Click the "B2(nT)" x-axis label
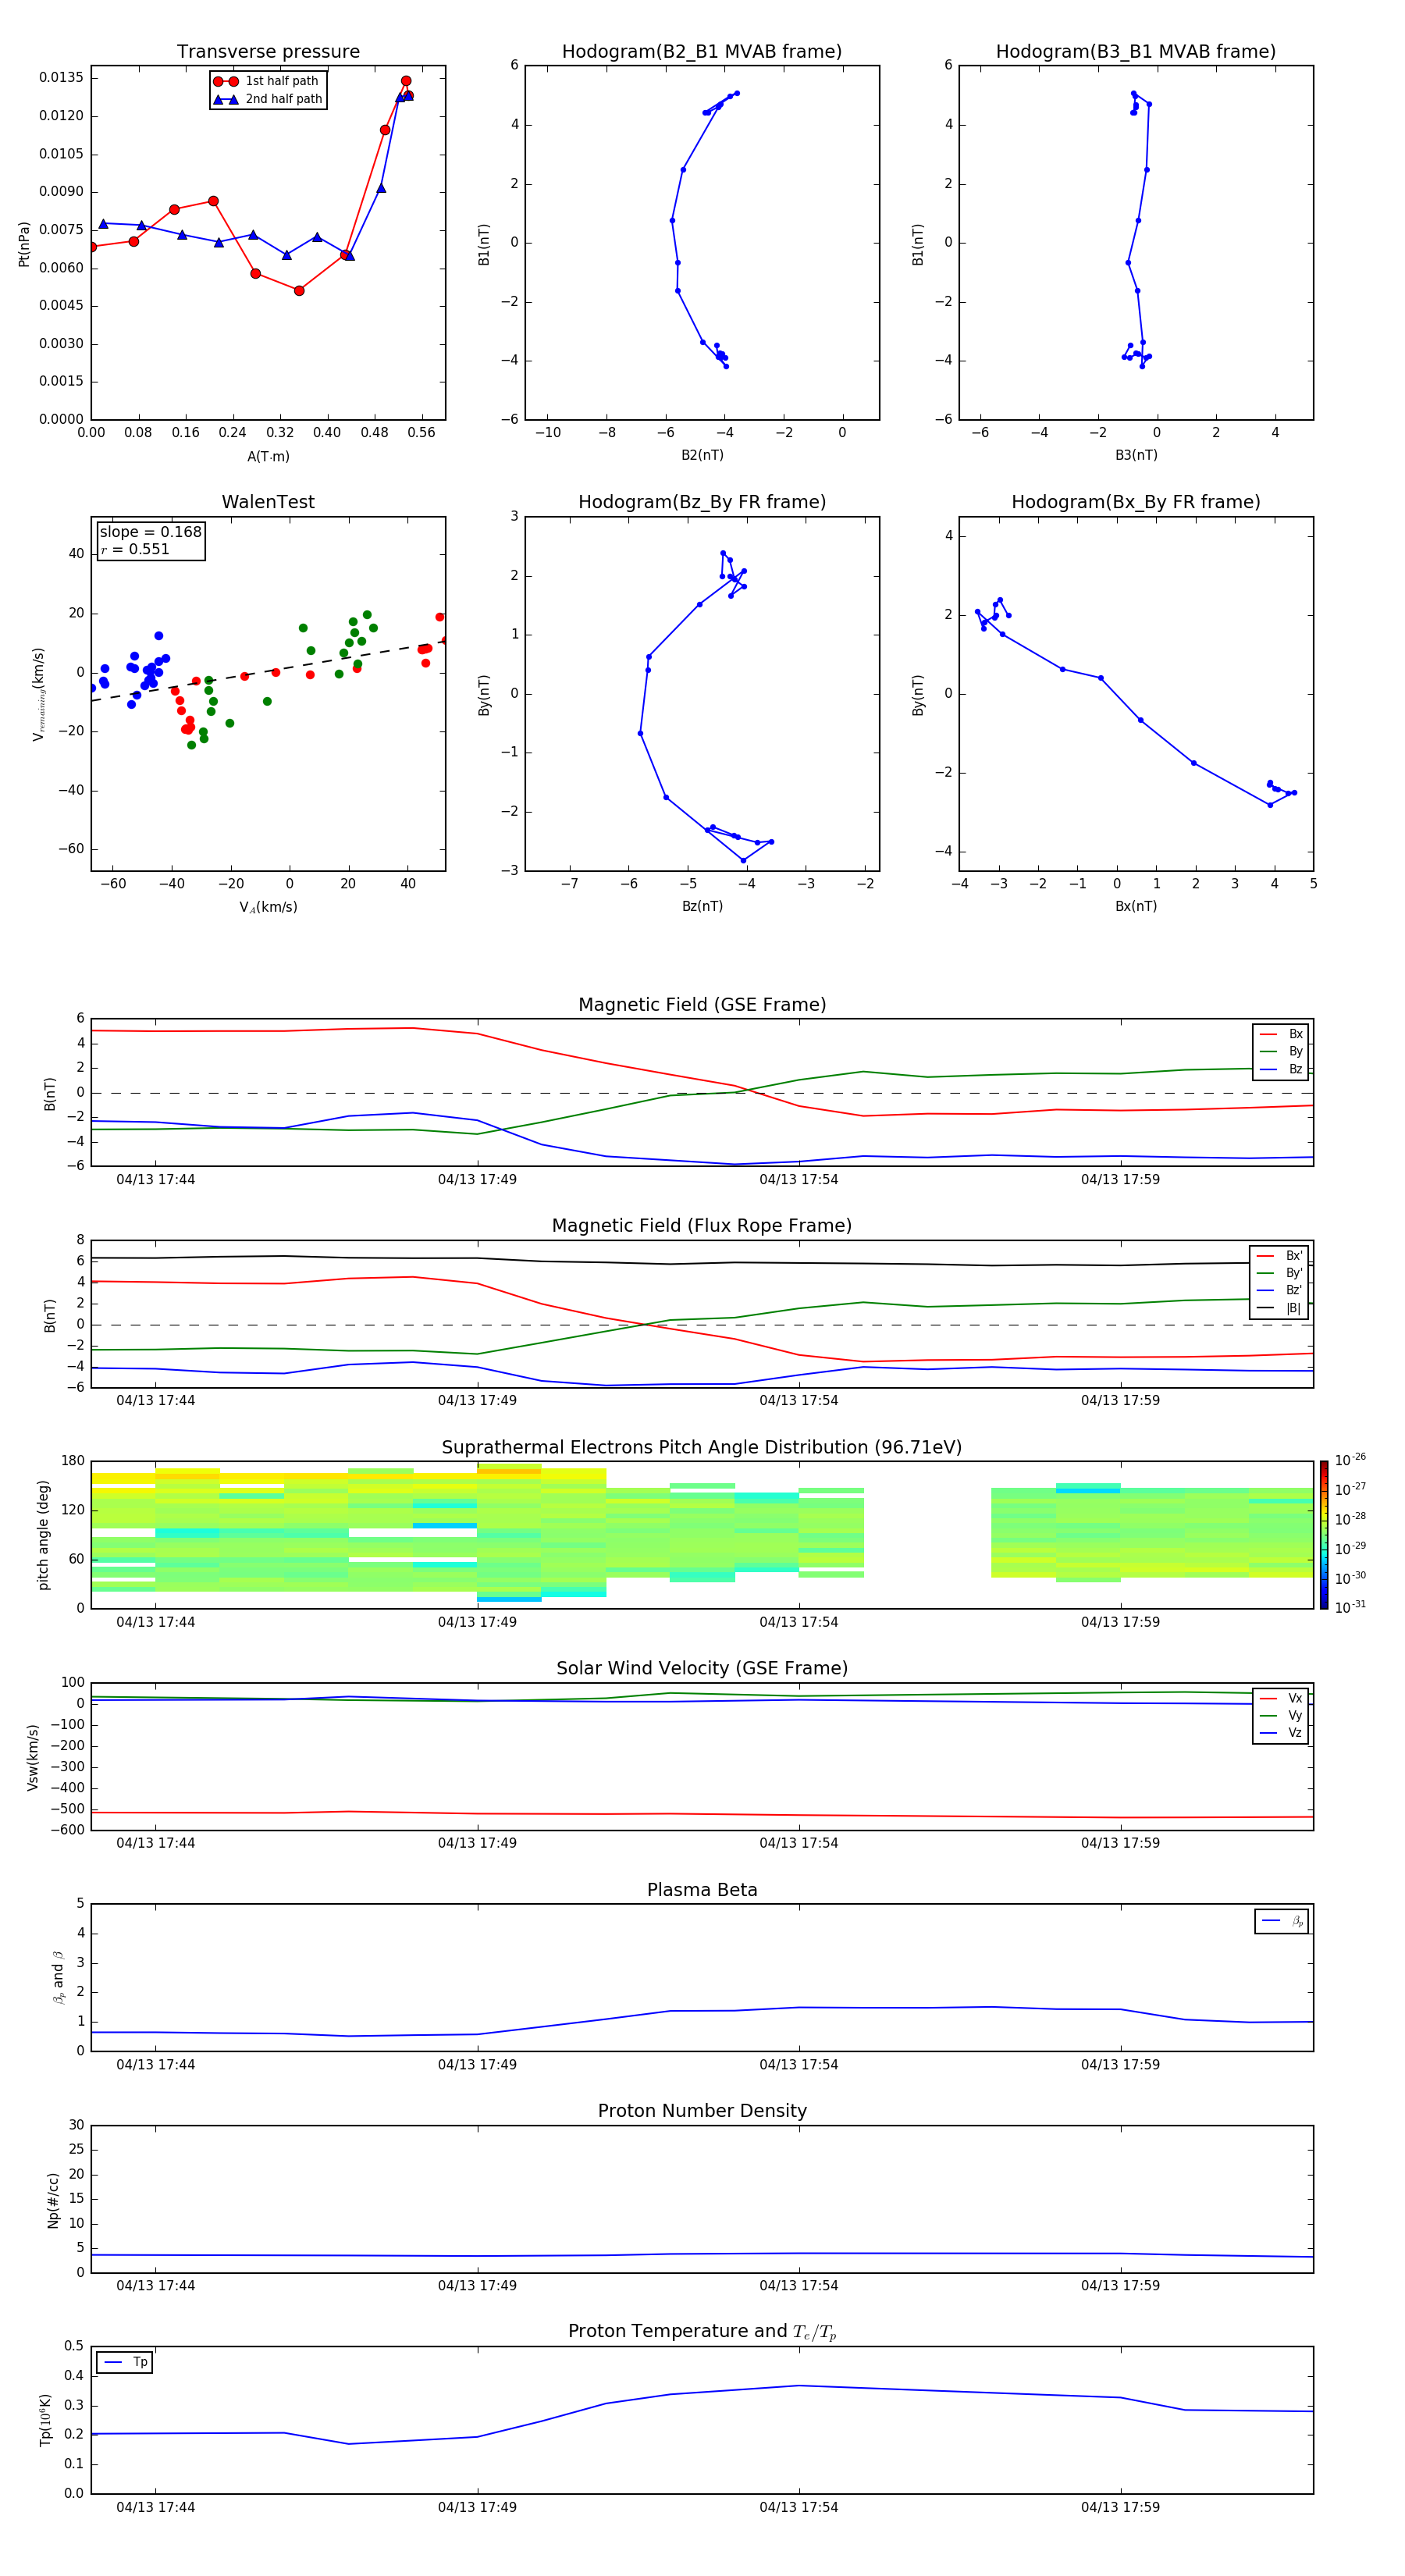1405x2576 pixels. 702,455
